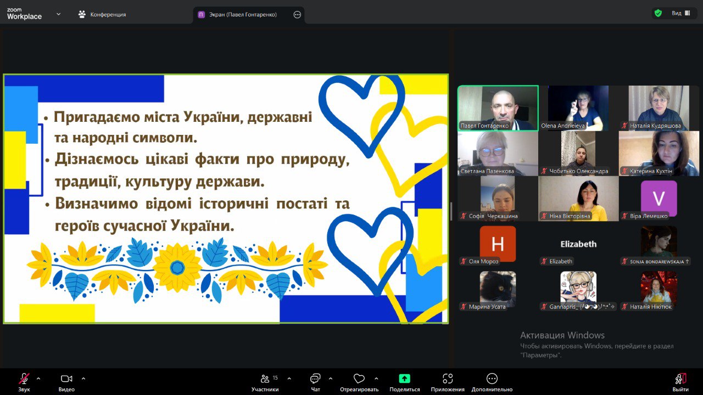Click the green Поделиться share screen icon

pos(404,379)
